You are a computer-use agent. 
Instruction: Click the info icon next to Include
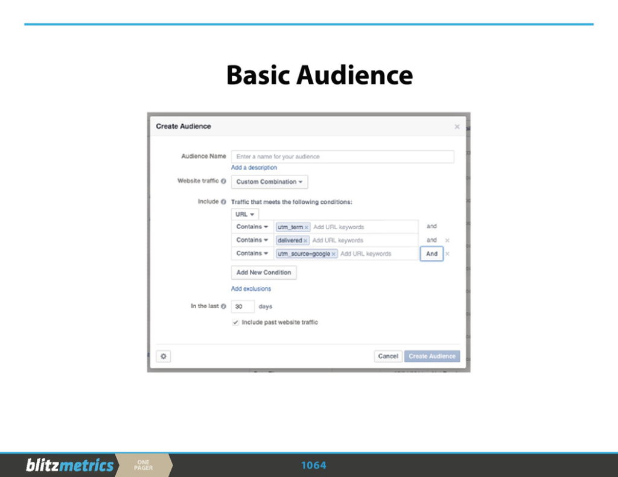pos(223,201)
